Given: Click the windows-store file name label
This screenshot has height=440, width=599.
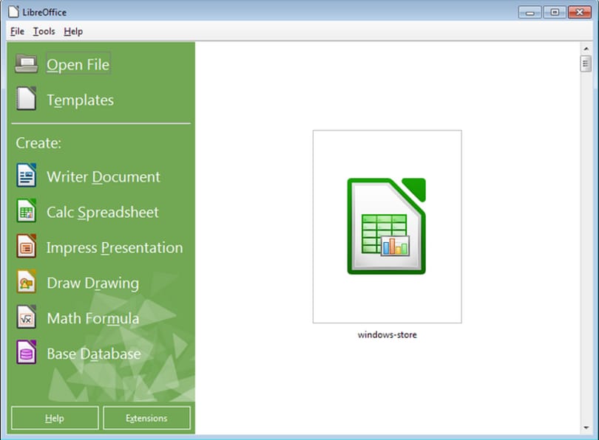Looking at the screenshot, I should [387, 334].
